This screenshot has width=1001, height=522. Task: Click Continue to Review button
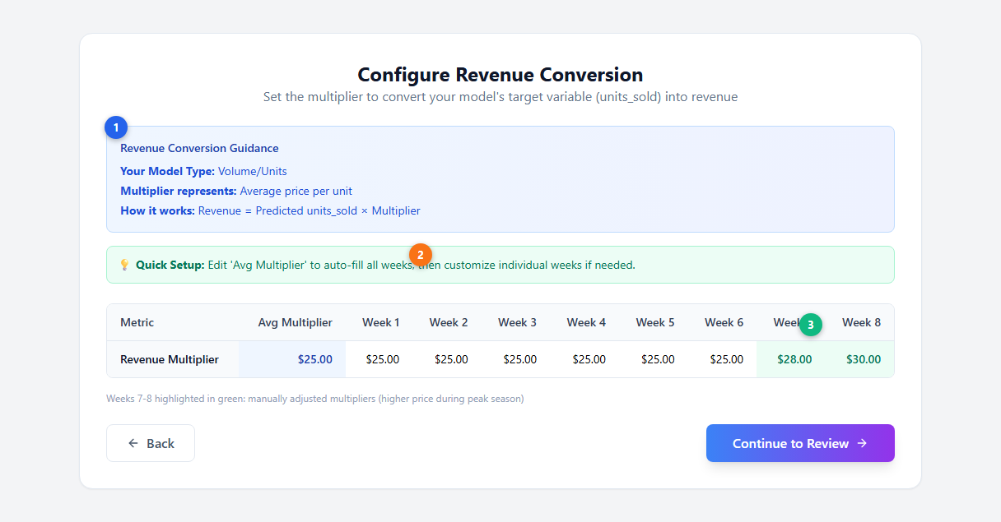pos(800,443)
